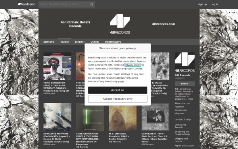Select the Music tab
Screen dimensions: 238x149
(x=65, y=42)
